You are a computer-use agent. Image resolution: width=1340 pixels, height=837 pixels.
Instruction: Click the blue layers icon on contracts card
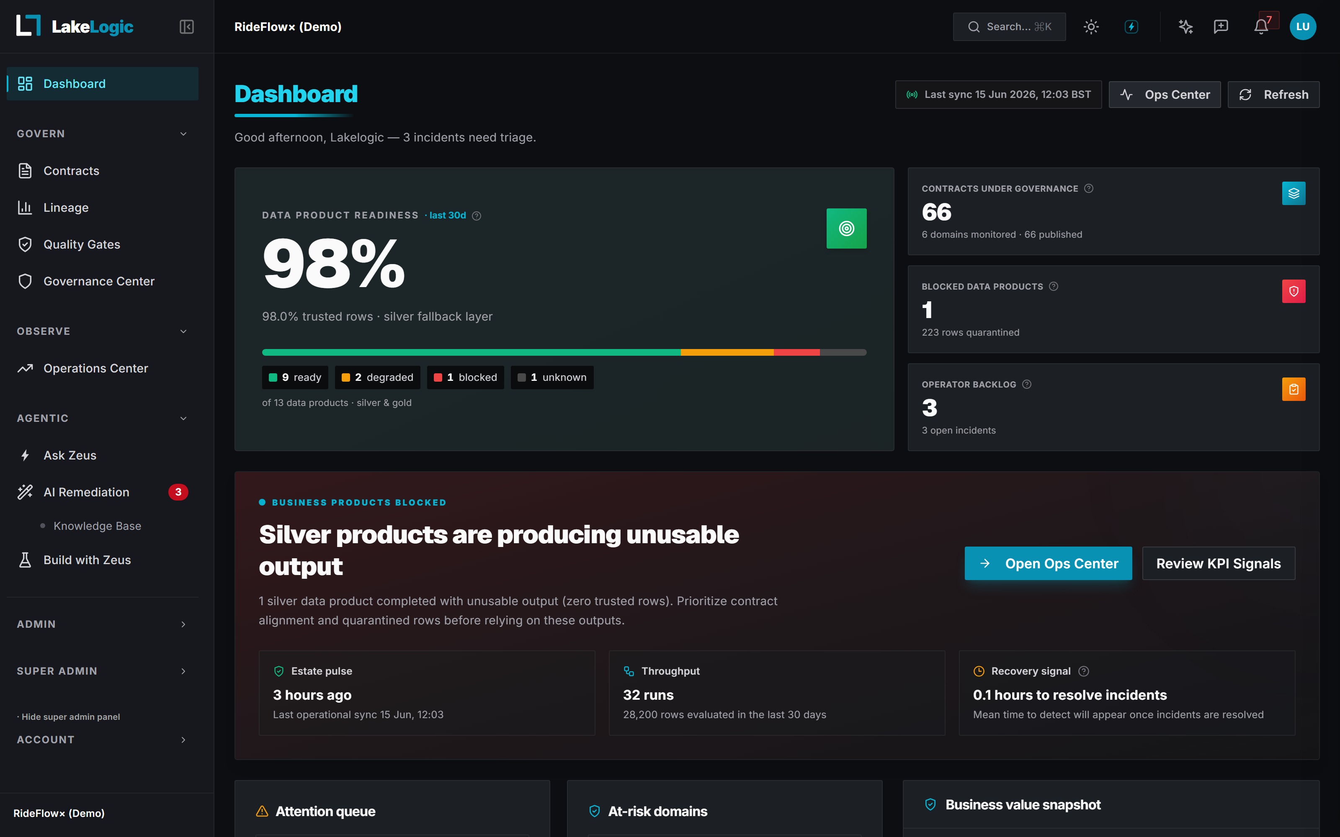1294,193
